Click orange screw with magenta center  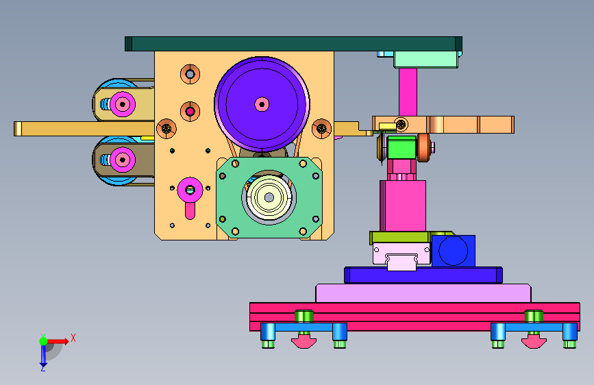[x=190, y=112]
